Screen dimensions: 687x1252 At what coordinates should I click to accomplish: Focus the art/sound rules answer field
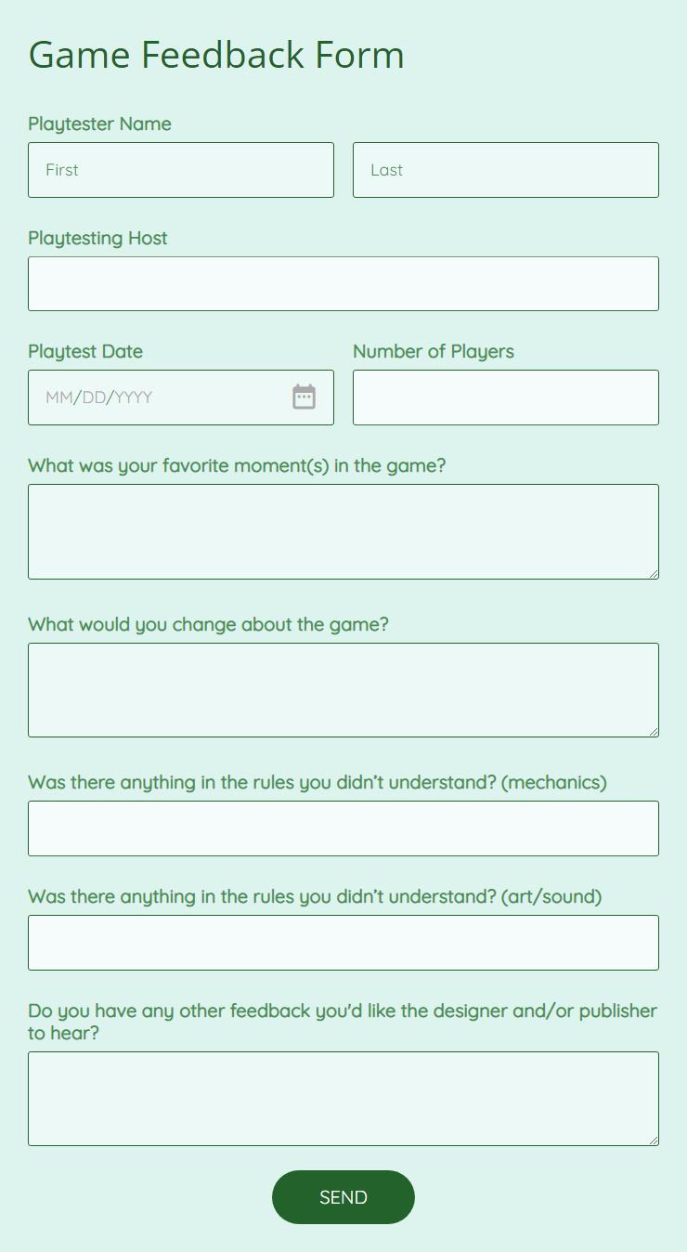tap(343, 943)
